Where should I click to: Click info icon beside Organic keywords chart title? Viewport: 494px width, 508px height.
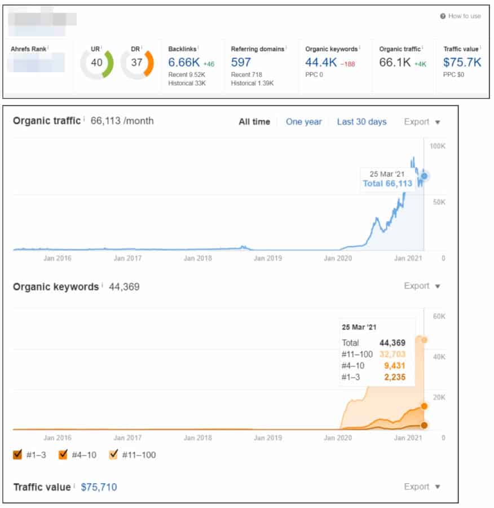click(x=102, y=286)
